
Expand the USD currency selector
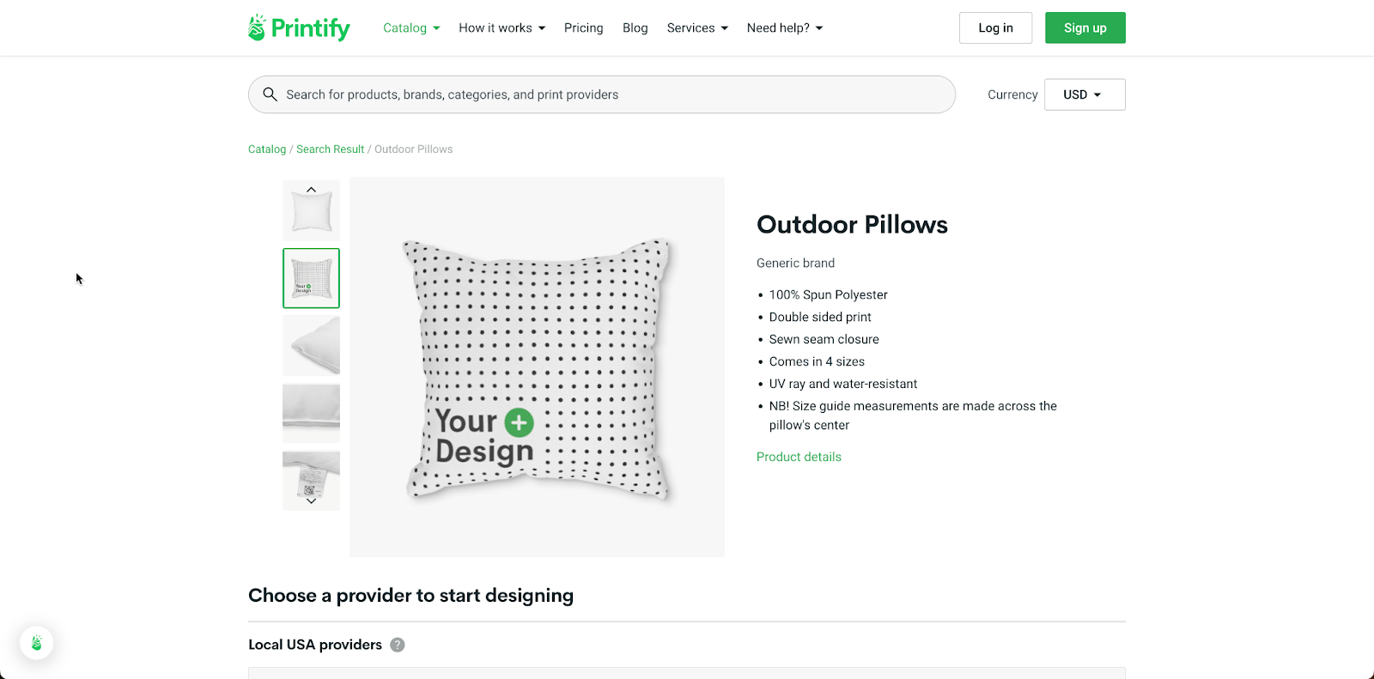click(1083, 94)
